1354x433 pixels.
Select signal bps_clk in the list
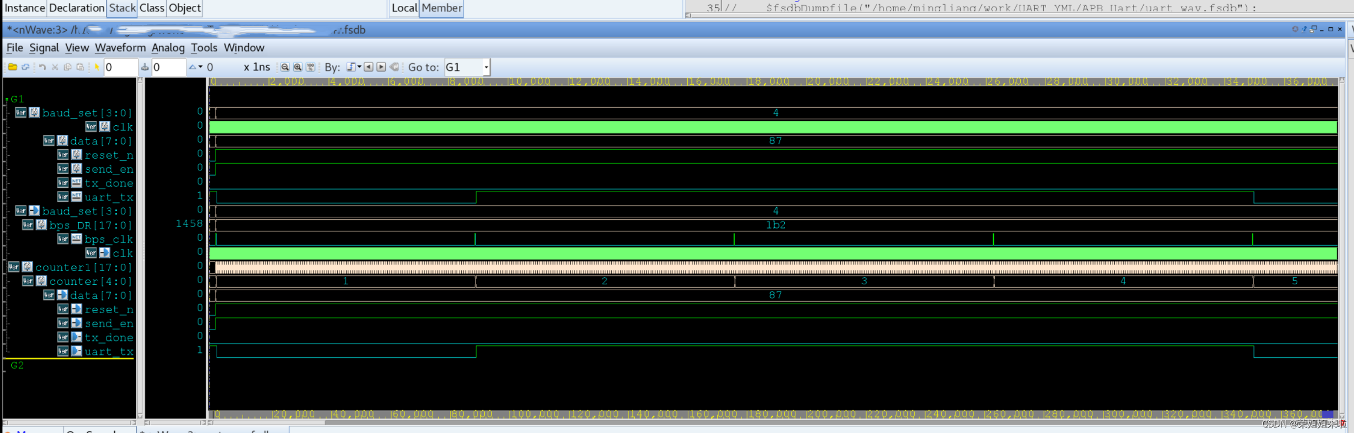pyautogui.click(x=109, y=239)
